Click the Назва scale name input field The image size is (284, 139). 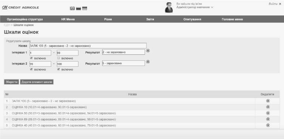point(88,46)
